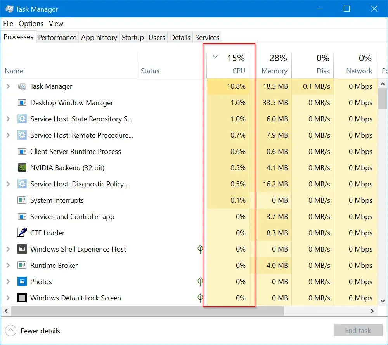This screenshot has width=388, height=345.
Task: Collapse view using Fewer details arrow
Action: pos(10,331)
